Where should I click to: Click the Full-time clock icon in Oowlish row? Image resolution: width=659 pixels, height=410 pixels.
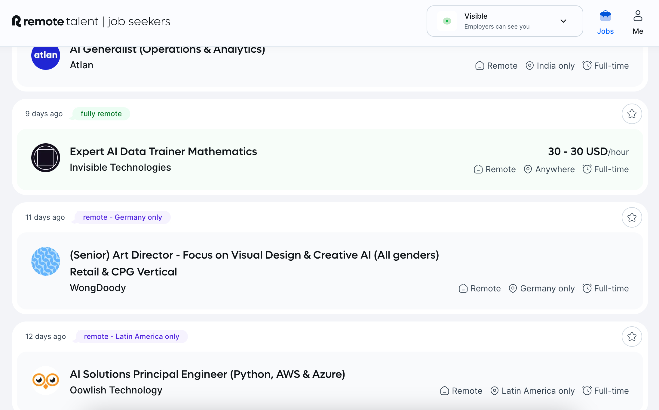point(587,390)
